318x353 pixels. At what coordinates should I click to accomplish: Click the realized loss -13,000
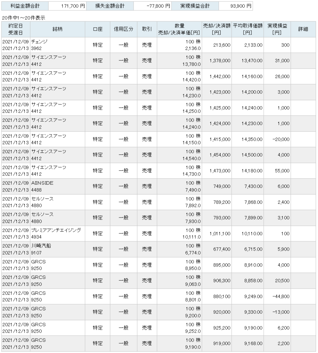(281, 312)
